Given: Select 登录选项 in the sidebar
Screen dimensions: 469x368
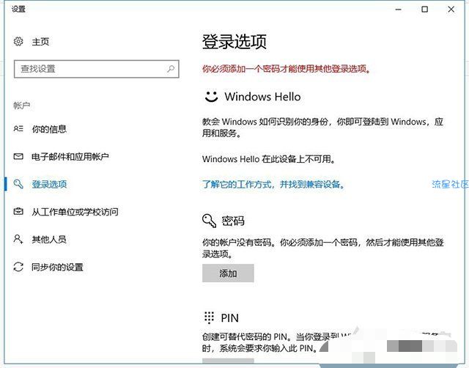Looking at the screenshot, I should coord(49,184).
